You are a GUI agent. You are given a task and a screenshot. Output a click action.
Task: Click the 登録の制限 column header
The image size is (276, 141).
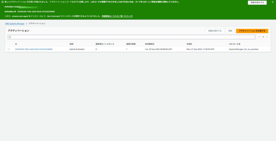coord(131,44)
